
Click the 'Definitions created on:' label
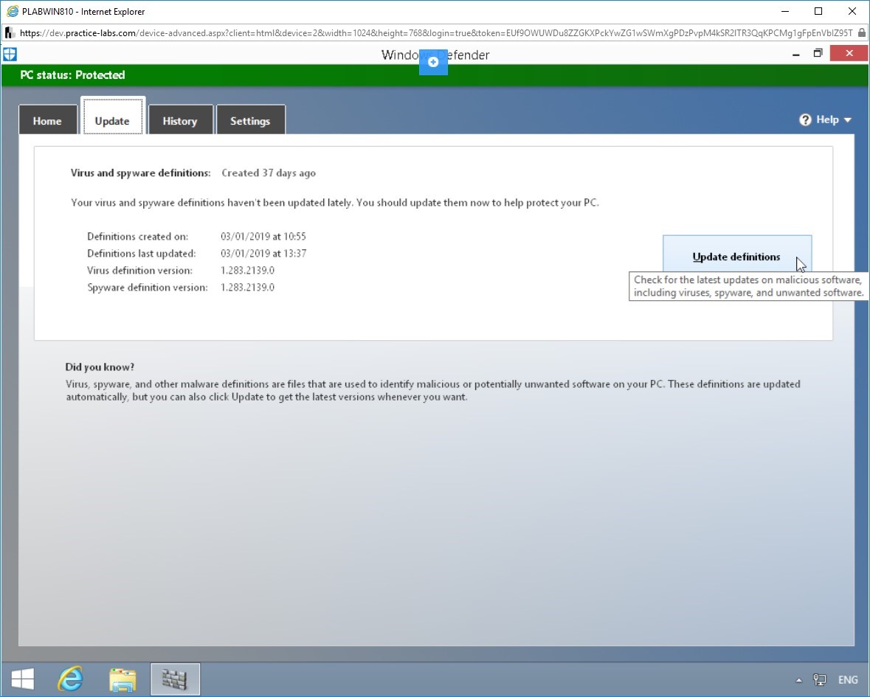(137, 237)
